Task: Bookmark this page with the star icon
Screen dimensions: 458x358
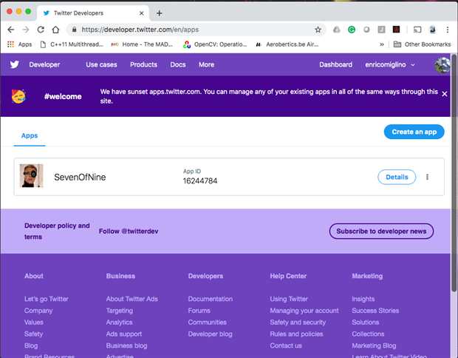Action: [318, 30]
